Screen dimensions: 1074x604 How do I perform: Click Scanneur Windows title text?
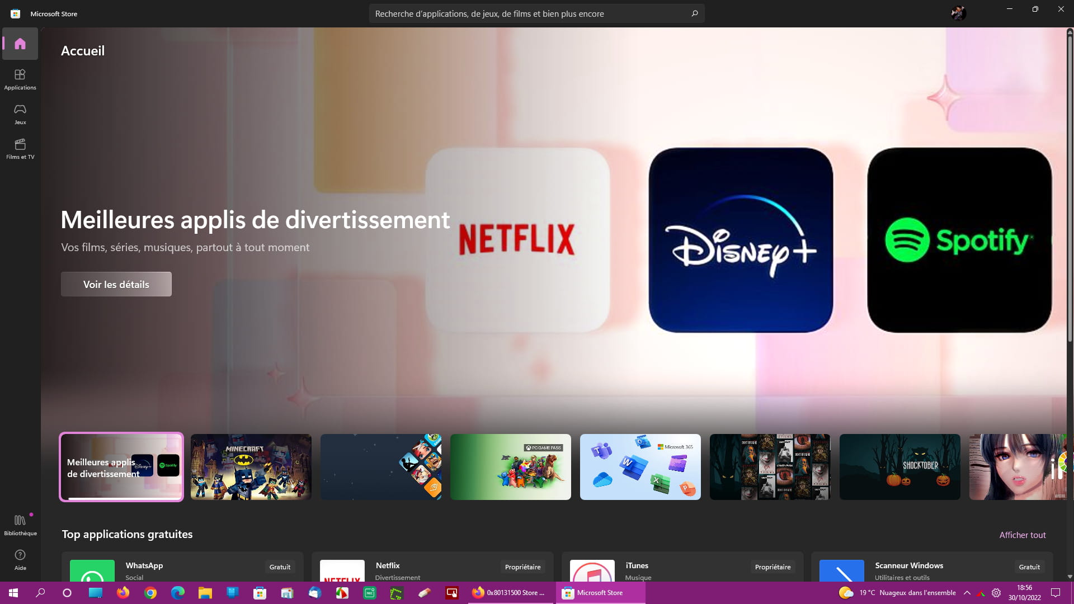click(909, 565)
